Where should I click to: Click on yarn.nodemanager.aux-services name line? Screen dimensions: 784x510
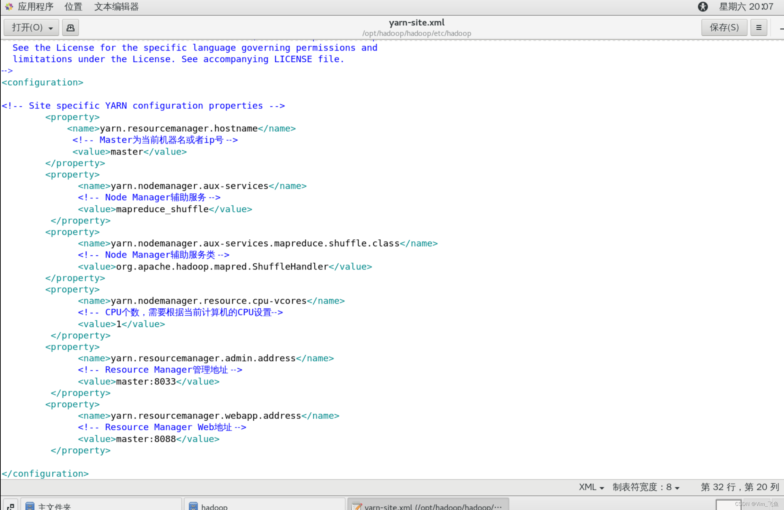(x=192, y=186)
